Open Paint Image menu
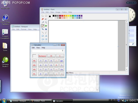Viewport: 138px width, 103px height. [58, 12]
